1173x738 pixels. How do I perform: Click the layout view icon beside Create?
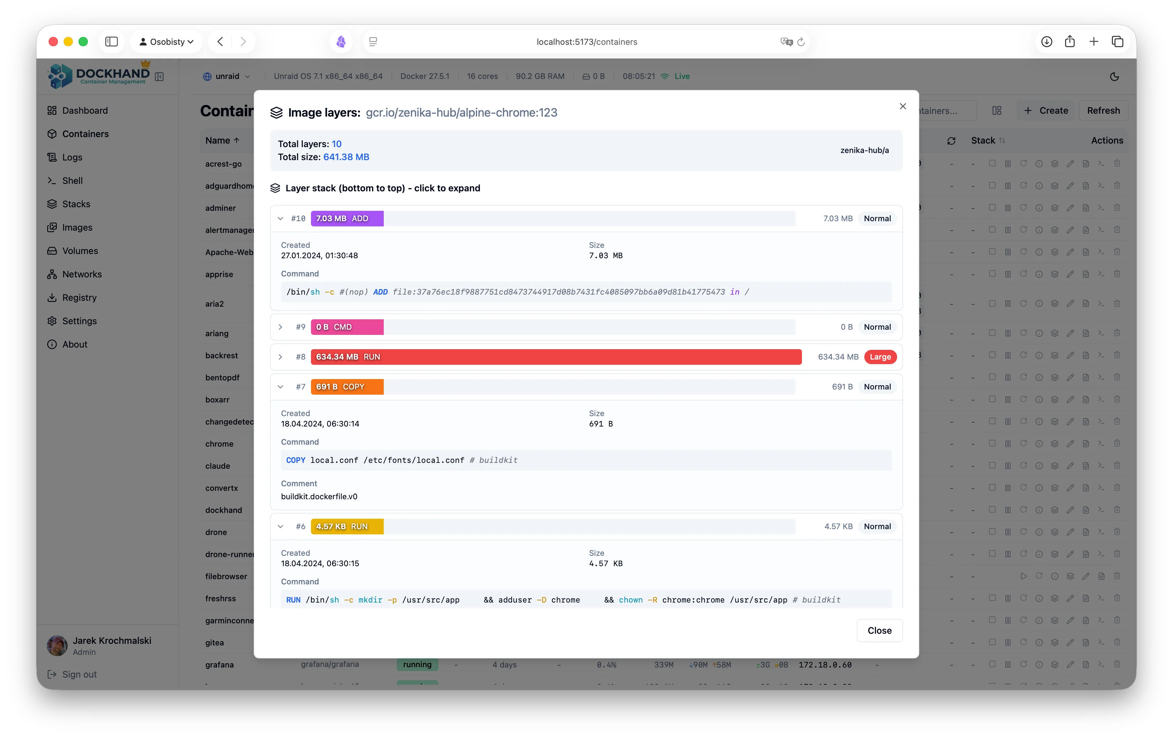(x=996, y=110)
